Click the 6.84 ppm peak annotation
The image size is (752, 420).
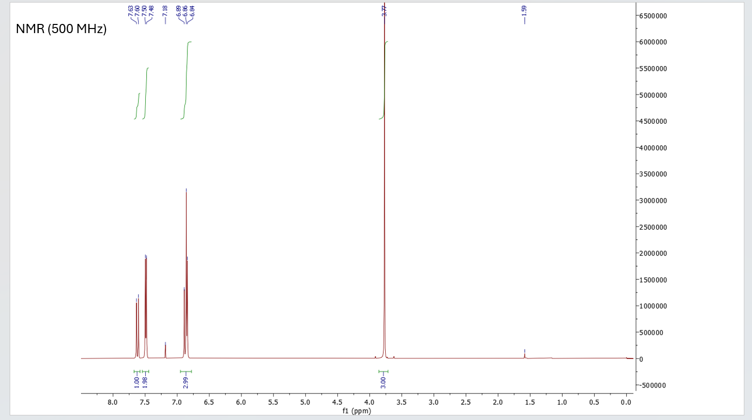point(192,10)
